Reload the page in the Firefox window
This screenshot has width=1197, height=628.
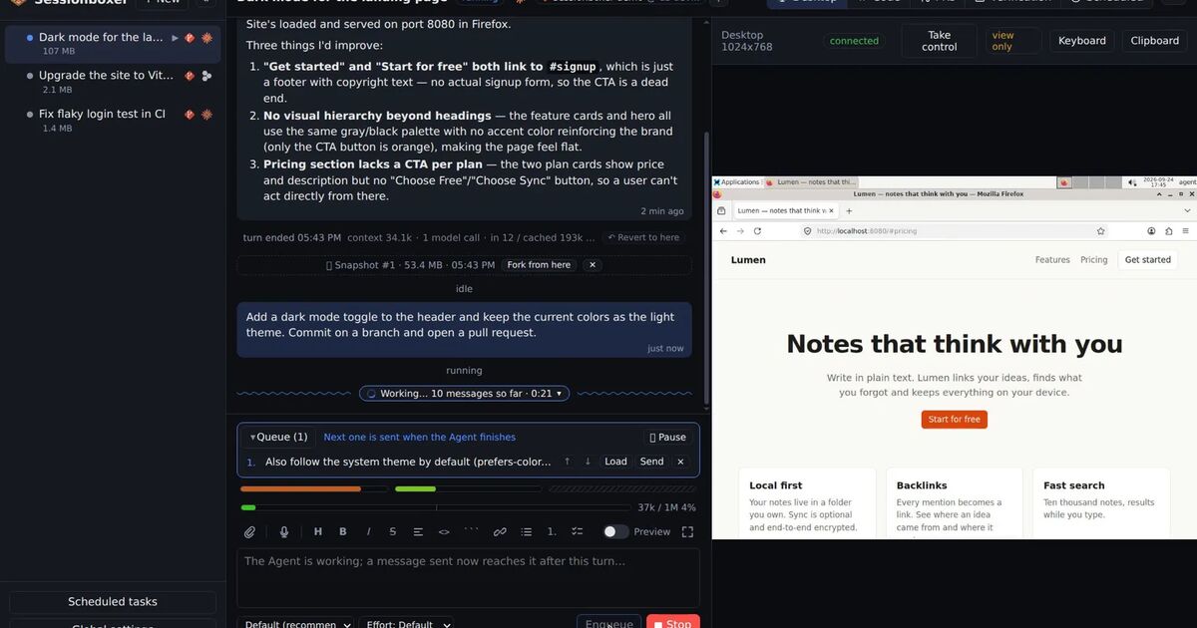pos(757,230)
